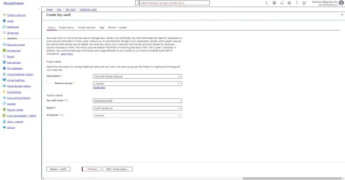Screen dimensions: 345x180
Task: Click the Recent clock icon
Action: click(x=4, y=56)
